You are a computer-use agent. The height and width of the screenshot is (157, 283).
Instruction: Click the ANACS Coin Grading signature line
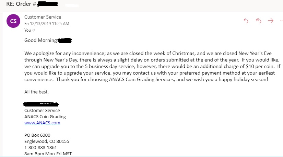pyautogui.click(x=45, y=116)
